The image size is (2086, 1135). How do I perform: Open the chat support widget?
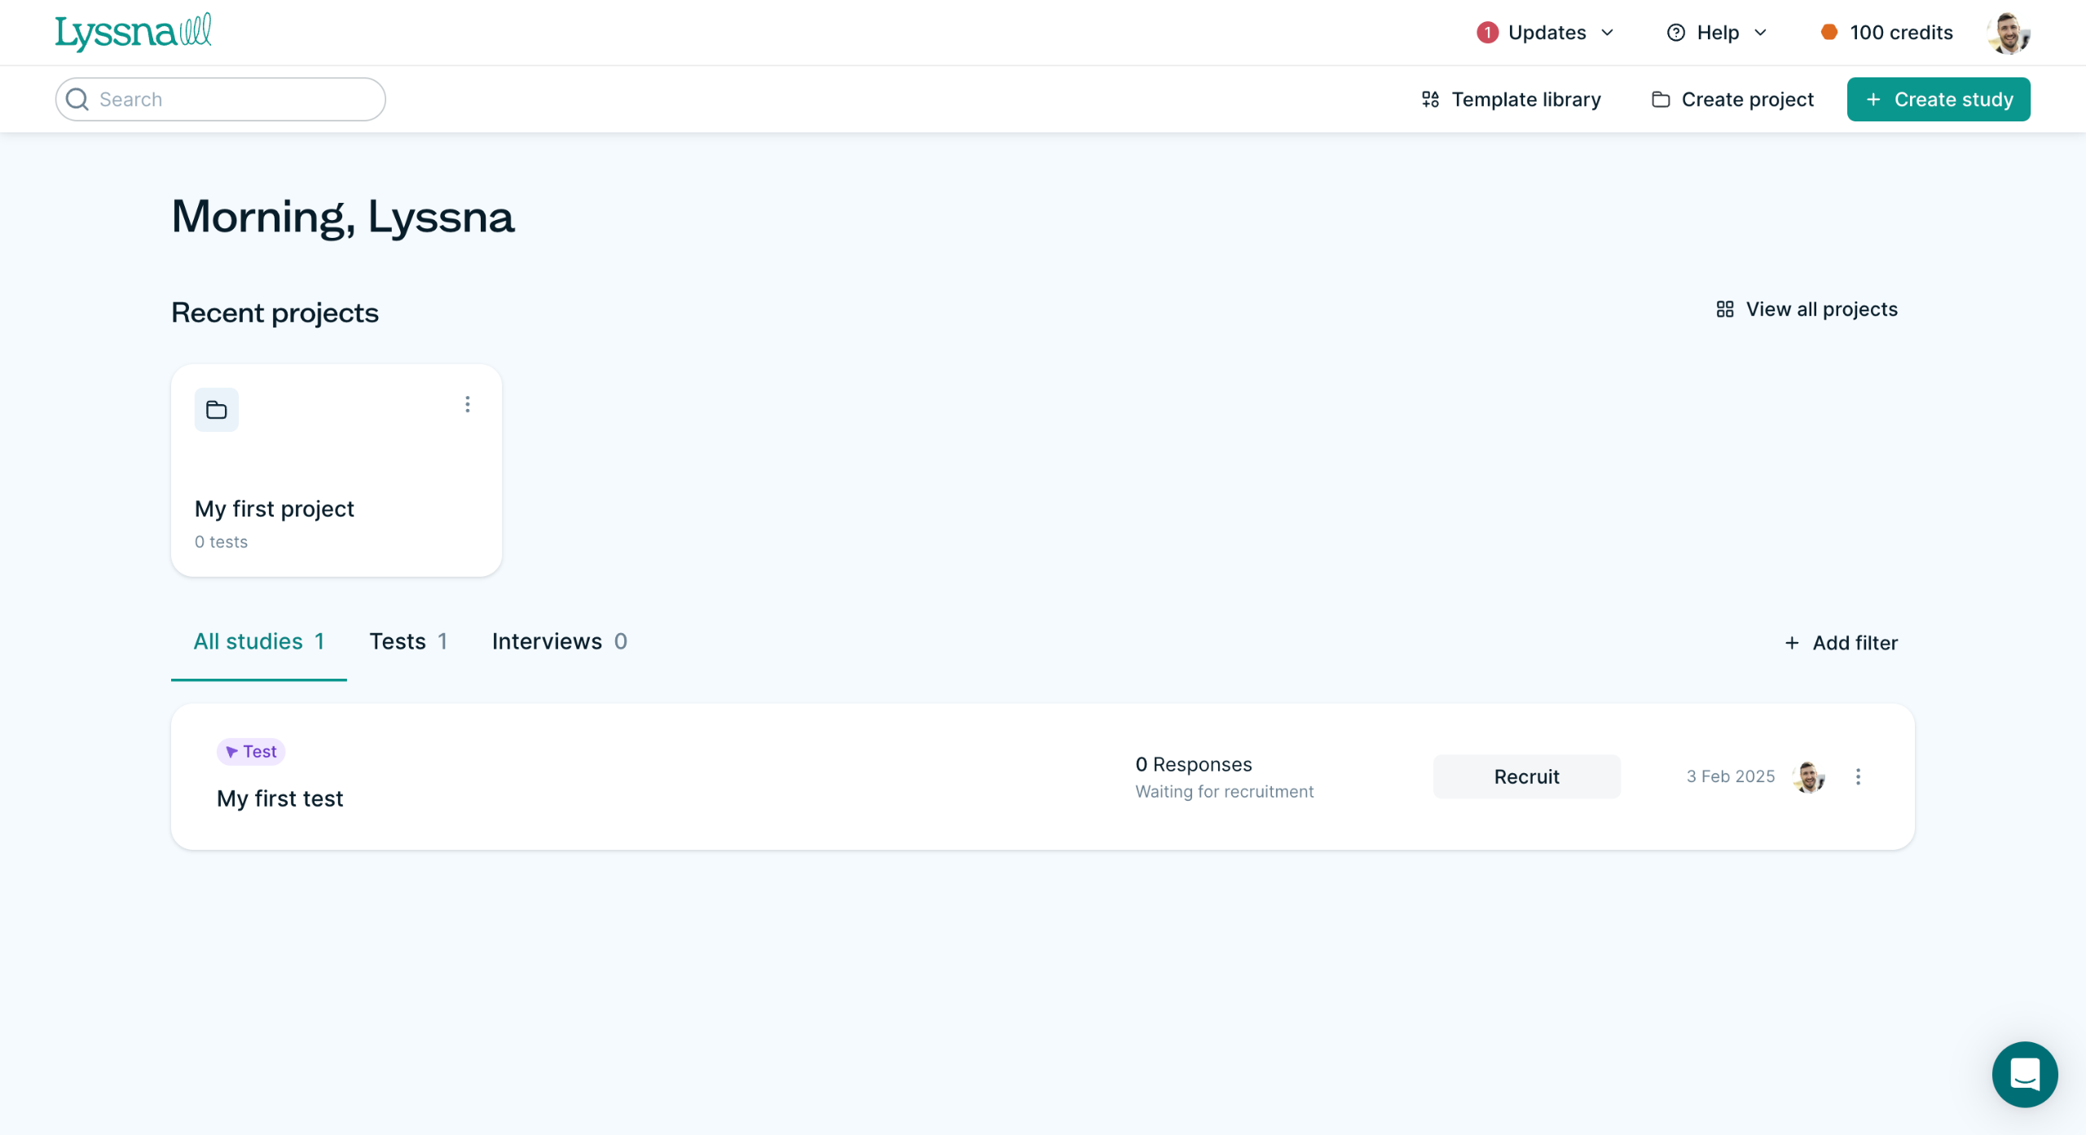click(2024, 1074)
